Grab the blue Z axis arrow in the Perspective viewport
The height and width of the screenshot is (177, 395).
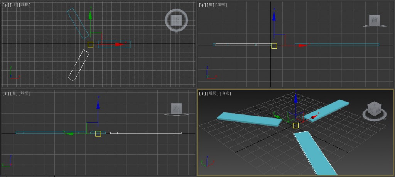tap(296, 99)
